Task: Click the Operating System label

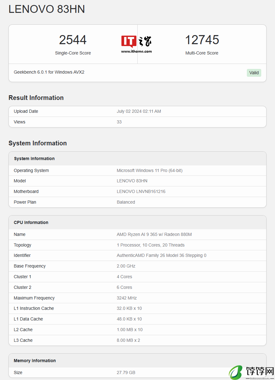Action: pos(31,170)
